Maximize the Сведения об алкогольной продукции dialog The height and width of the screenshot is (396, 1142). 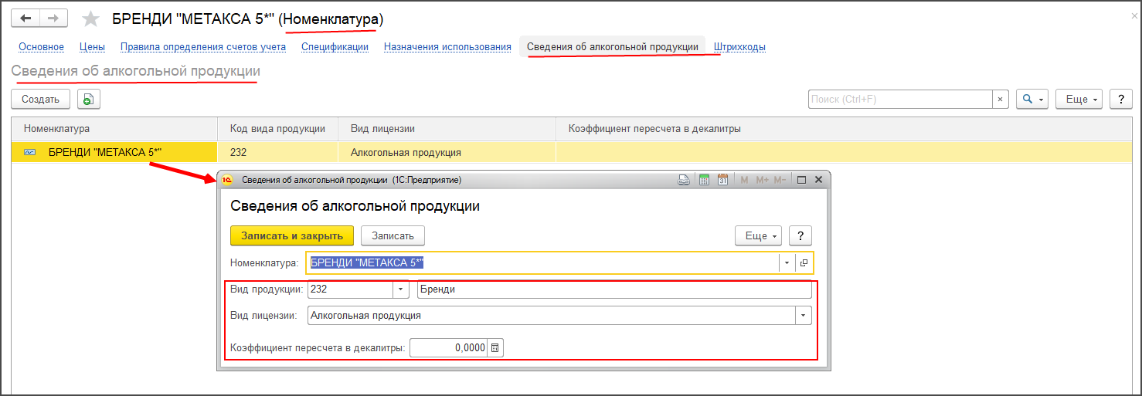pyautogui.click(x=801, y=180)
